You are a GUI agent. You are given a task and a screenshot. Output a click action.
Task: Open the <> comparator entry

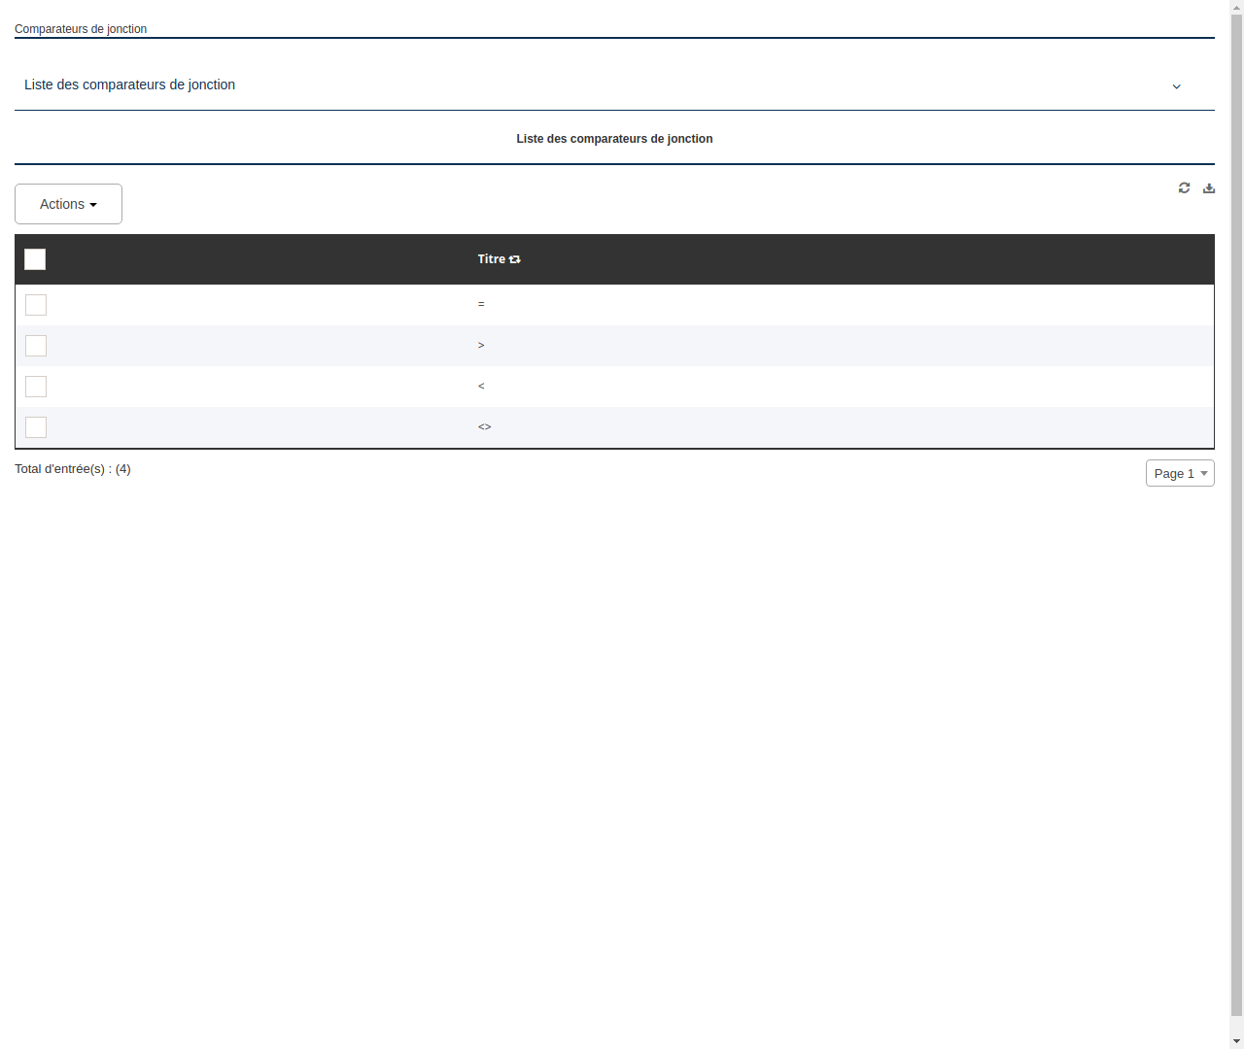tap(484, 426)
